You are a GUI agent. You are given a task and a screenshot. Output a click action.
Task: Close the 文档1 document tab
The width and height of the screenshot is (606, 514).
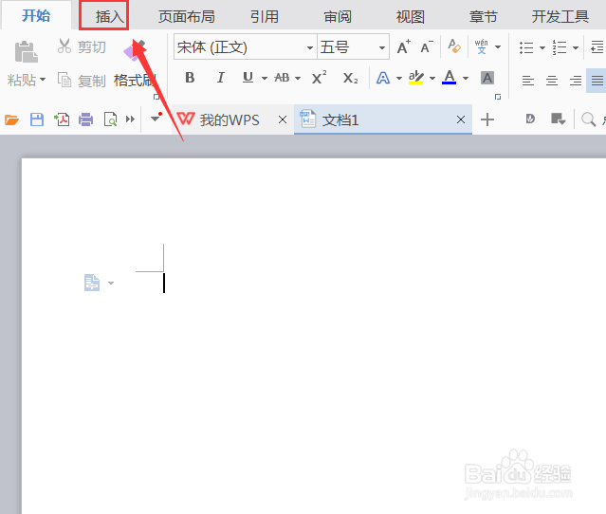(x=461, y=119)
